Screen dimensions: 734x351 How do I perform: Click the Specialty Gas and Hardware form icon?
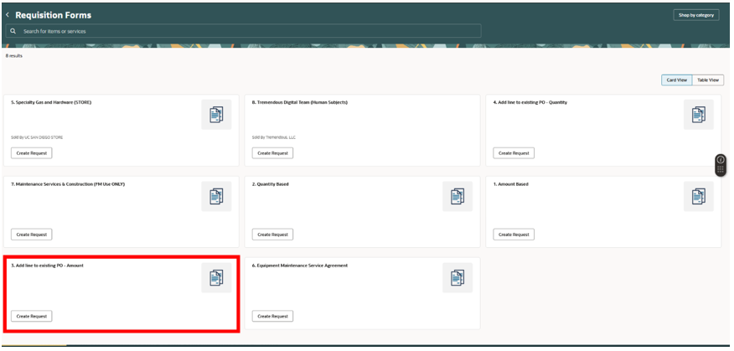216,115
